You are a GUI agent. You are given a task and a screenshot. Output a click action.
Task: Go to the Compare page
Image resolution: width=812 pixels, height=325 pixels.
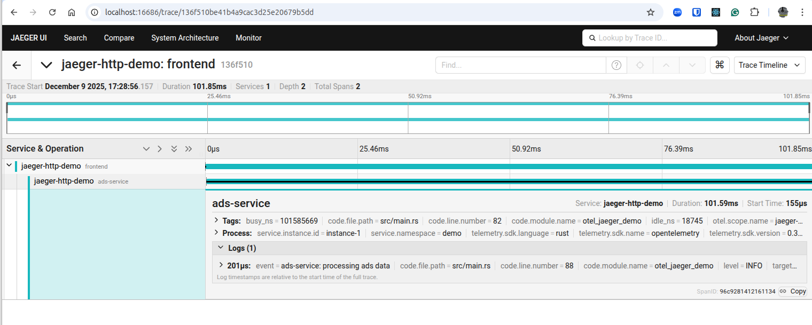tap(119, 38)
